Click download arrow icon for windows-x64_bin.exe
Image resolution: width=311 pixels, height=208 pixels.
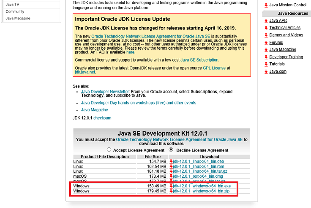tap(171, 186)
